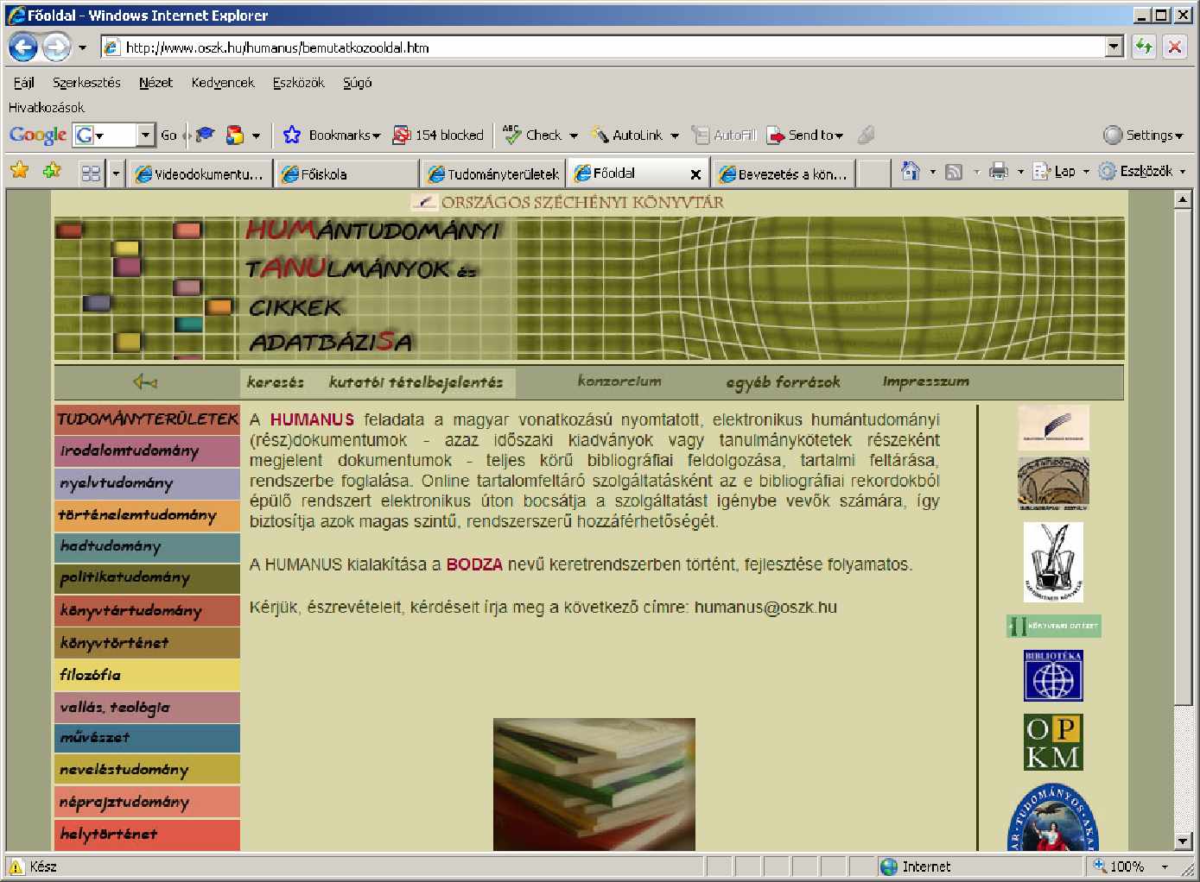Add to Favorites with the star-plus icon
The image size is (1200, 882).
pyautogui.click(x=53, y=171)
